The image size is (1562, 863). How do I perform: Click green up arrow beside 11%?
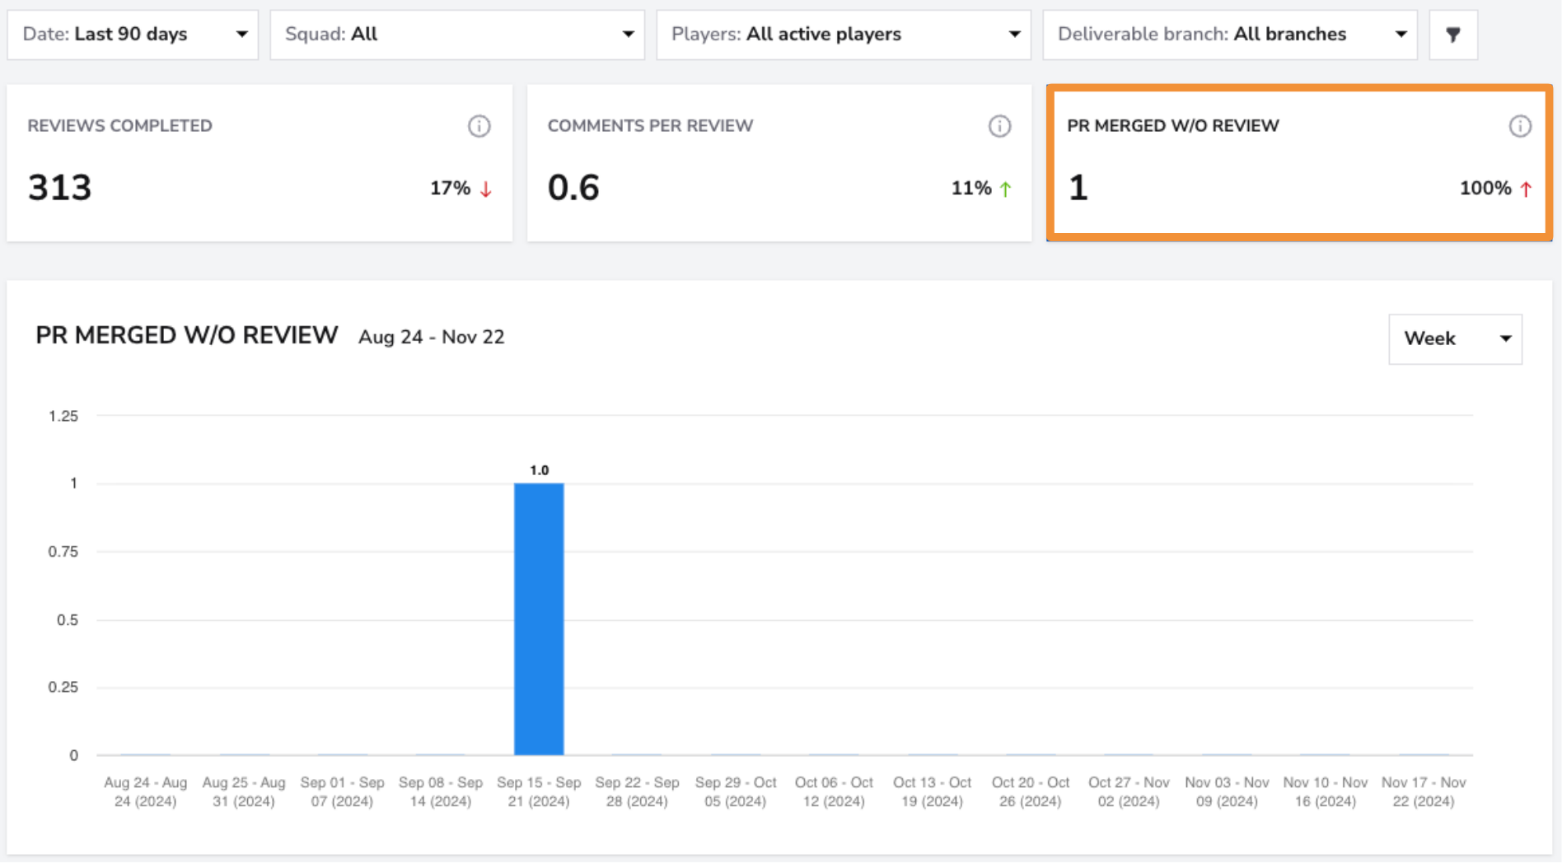1006,189
